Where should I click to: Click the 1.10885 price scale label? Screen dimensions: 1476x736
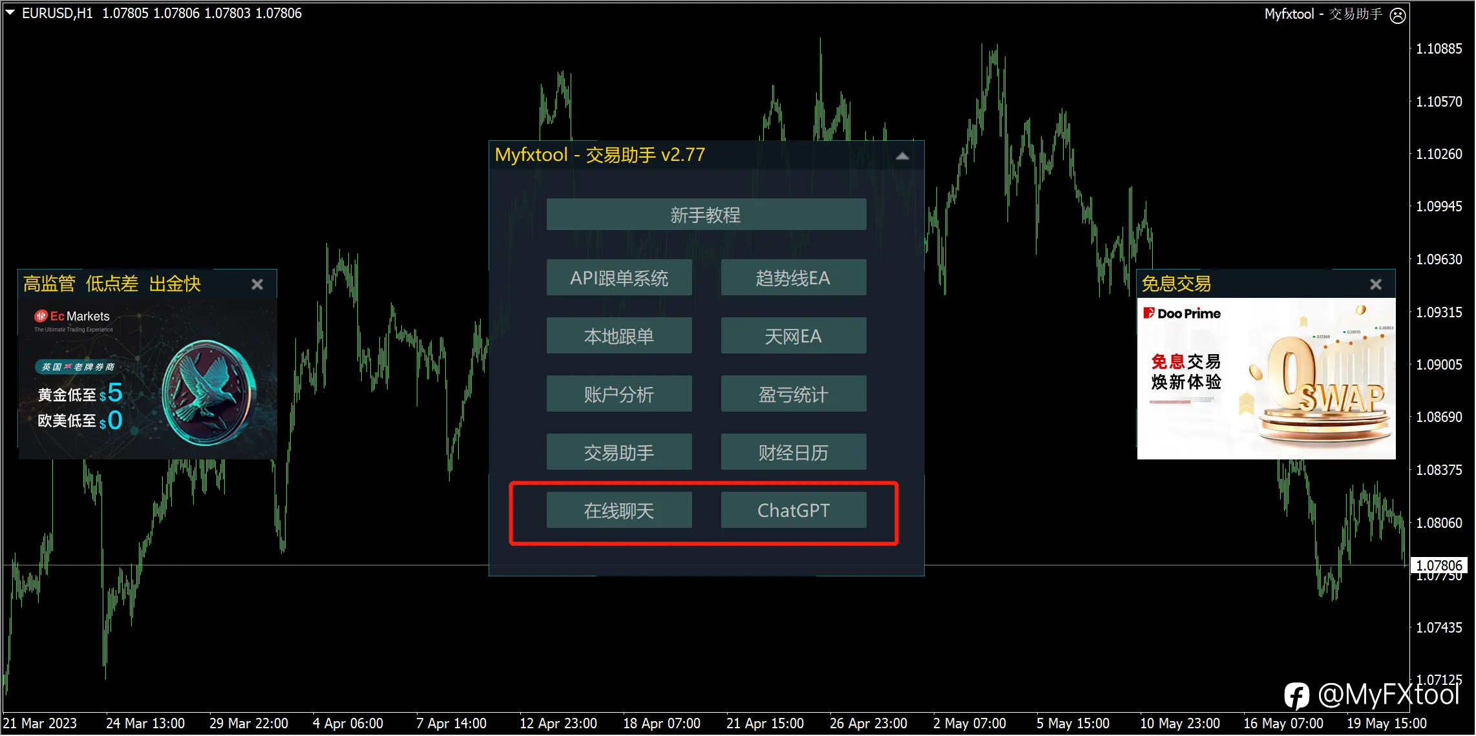[1439, 48]
